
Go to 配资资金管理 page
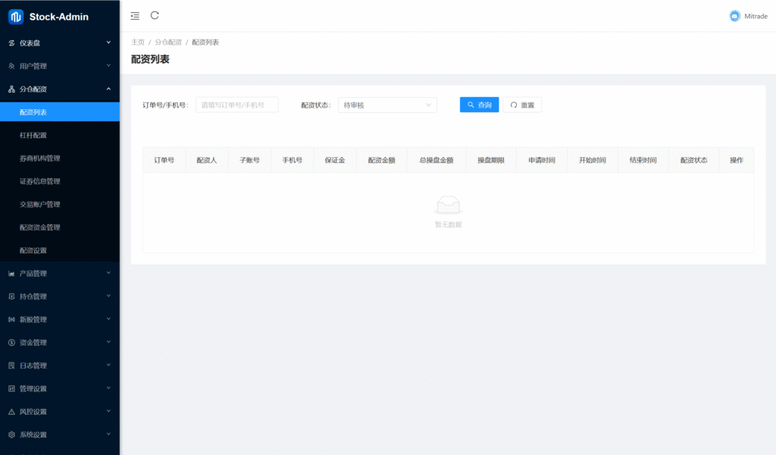pyautogui.click(x=39, y=227)
